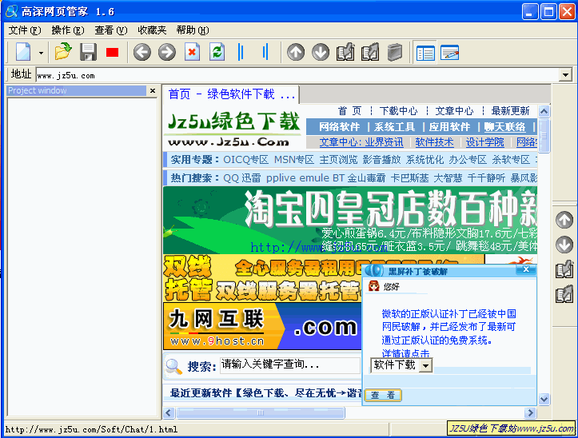Viewport: 578px width, 438px height.
Task: Click the toolbar down arrow circle icon
Action: (x=321, y=52)
